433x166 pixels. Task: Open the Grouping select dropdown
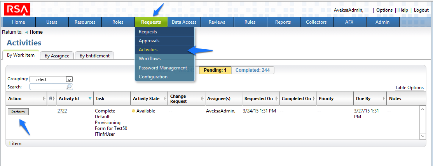(51, 80)
